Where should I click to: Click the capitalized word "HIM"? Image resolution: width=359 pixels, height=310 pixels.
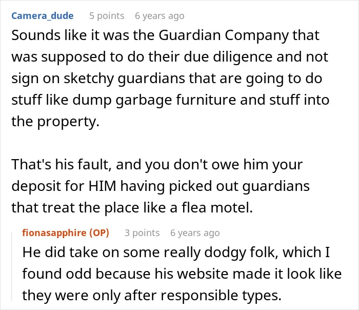point(102,186)
